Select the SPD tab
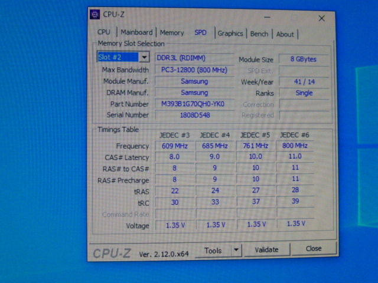 point(200,32)
